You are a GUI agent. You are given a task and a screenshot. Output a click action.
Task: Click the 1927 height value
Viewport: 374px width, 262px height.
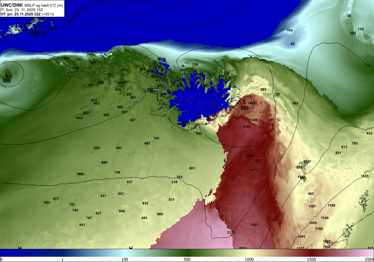click(x=254, y=225)
